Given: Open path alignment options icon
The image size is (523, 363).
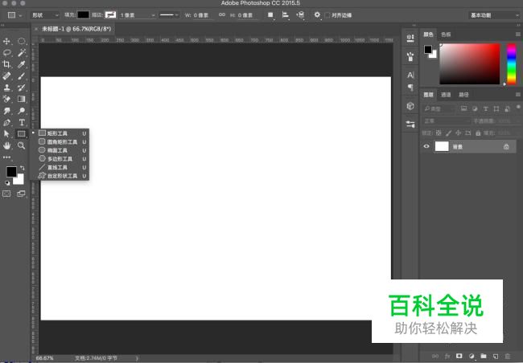Looking at the screenshot, I should 286,15.
